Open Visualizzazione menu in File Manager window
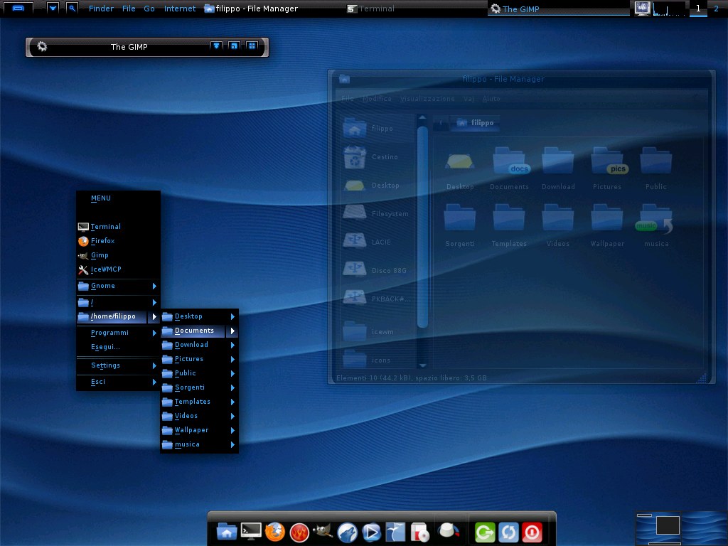The image size is (728, 546). (427, 99)
